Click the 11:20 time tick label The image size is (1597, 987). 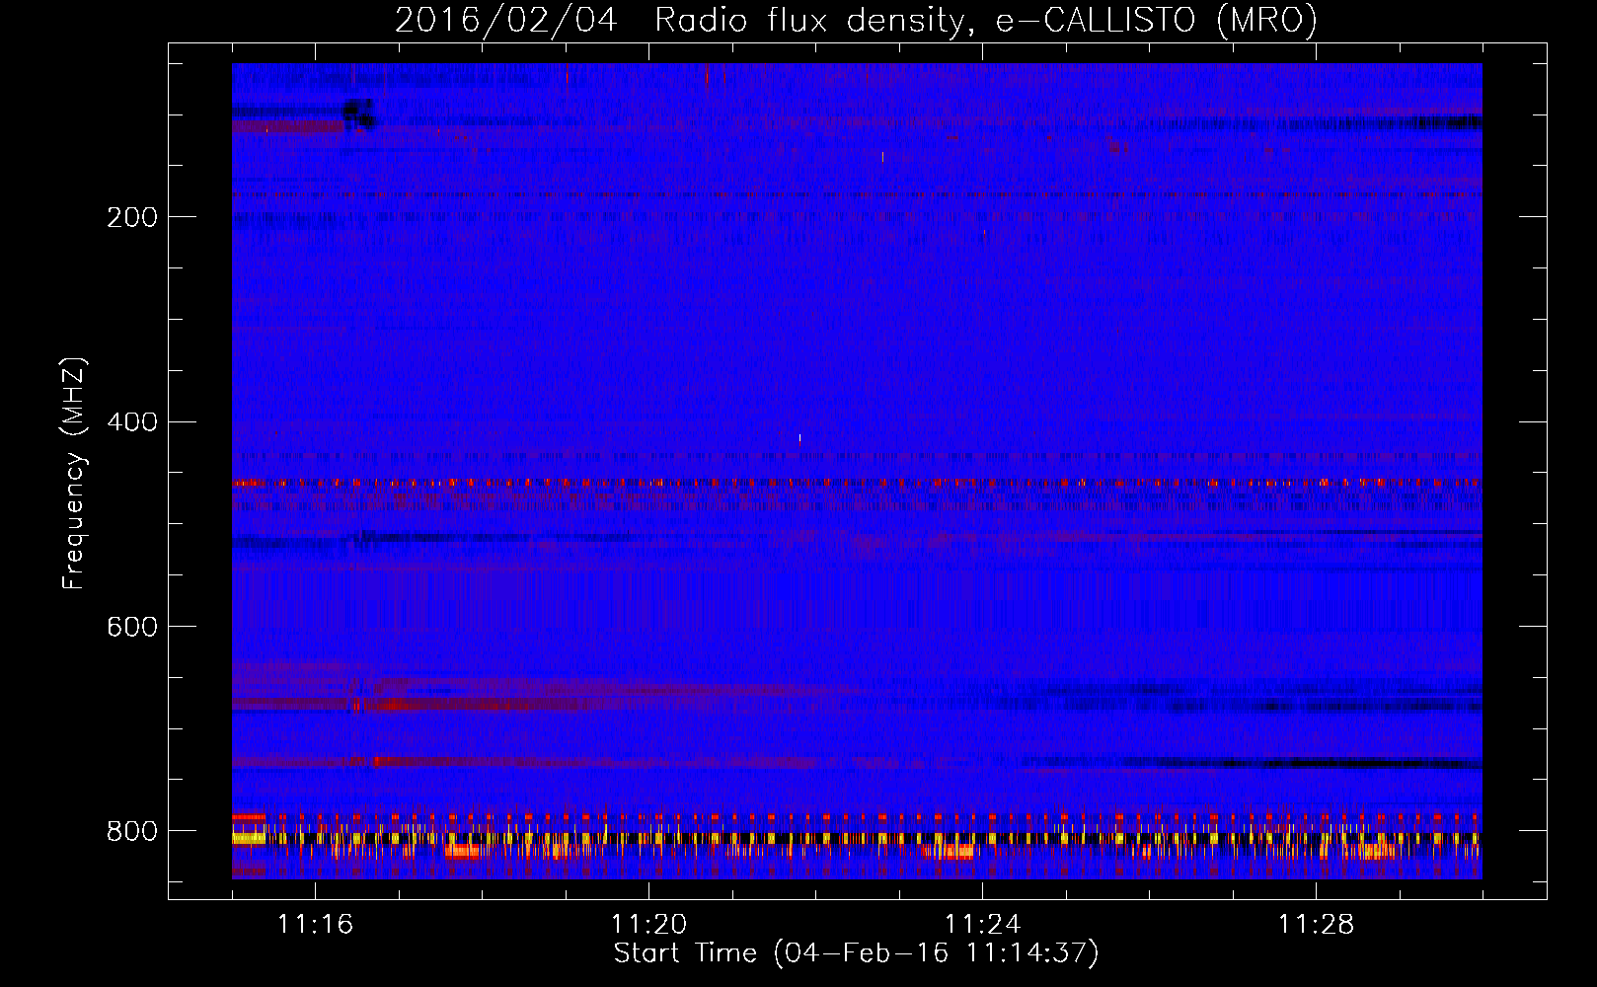(x=648, y=925)
